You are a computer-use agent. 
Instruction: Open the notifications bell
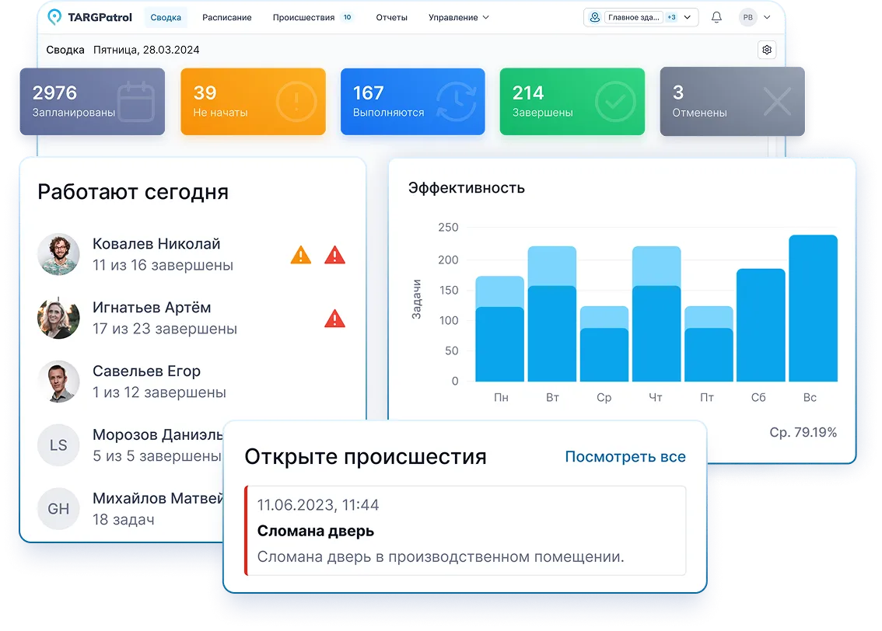pos(716,17)
